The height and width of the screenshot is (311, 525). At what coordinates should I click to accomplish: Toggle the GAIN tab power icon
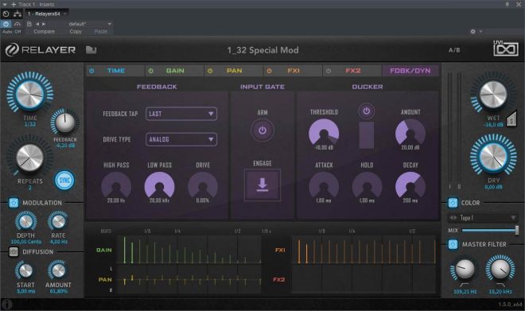(x=150, y=71)
